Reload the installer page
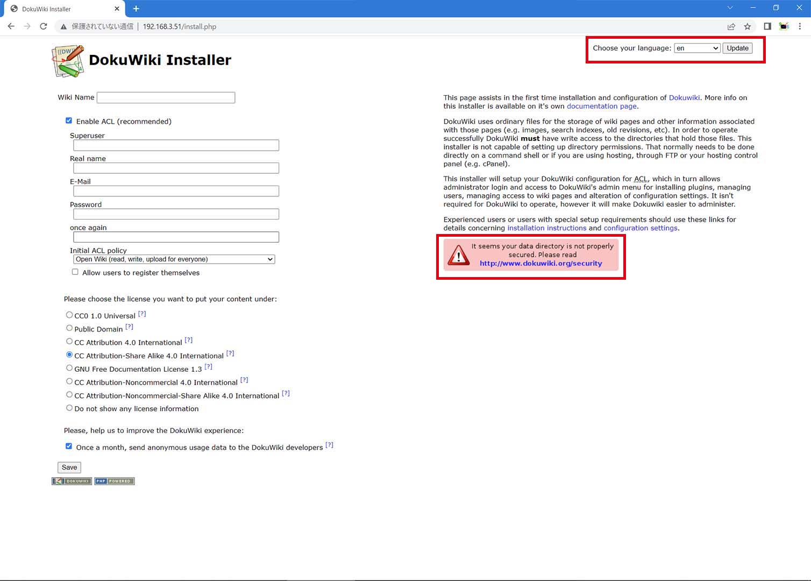This screenshot has width=811, height=581. [x=44, y=26]
